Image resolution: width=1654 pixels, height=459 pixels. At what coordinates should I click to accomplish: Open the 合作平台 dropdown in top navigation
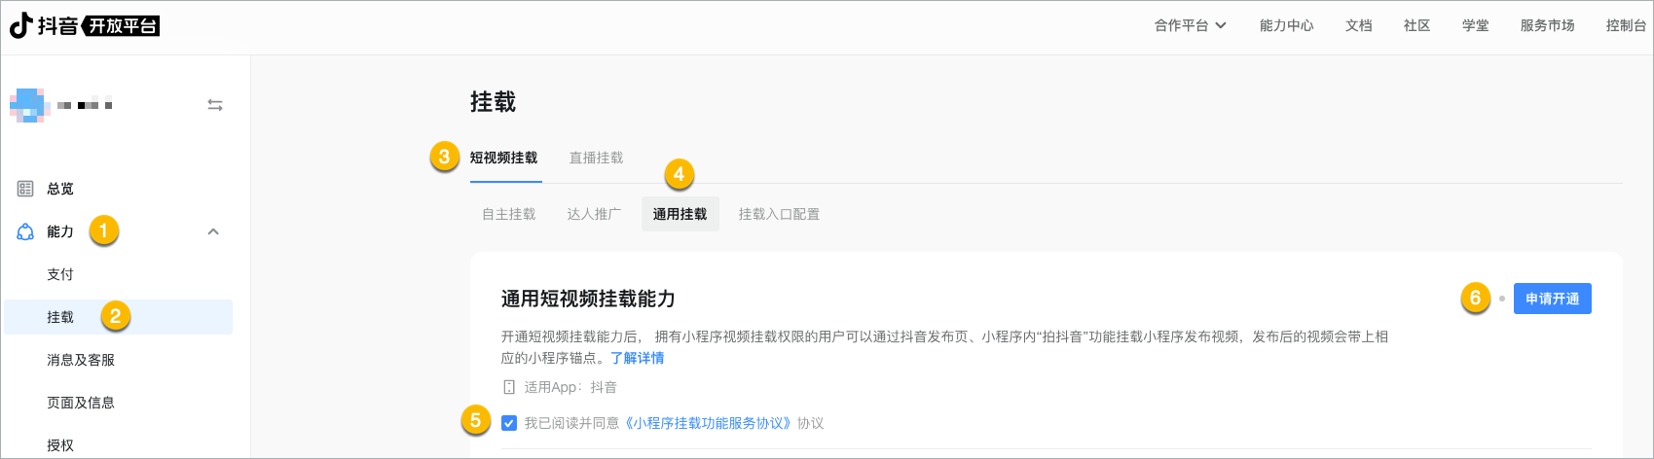(1190, 25)
